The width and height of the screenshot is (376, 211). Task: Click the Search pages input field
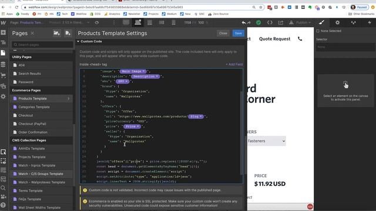click(x=42, y=45)
